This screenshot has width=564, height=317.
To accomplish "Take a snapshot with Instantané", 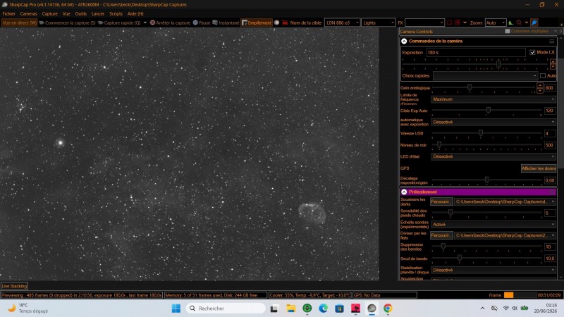I will click(226, 23).
